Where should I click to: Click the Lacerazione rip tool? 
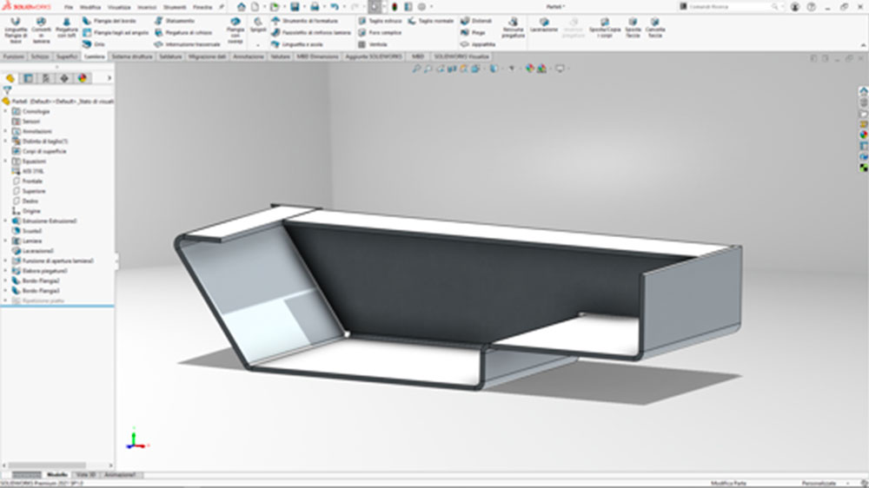544,24
